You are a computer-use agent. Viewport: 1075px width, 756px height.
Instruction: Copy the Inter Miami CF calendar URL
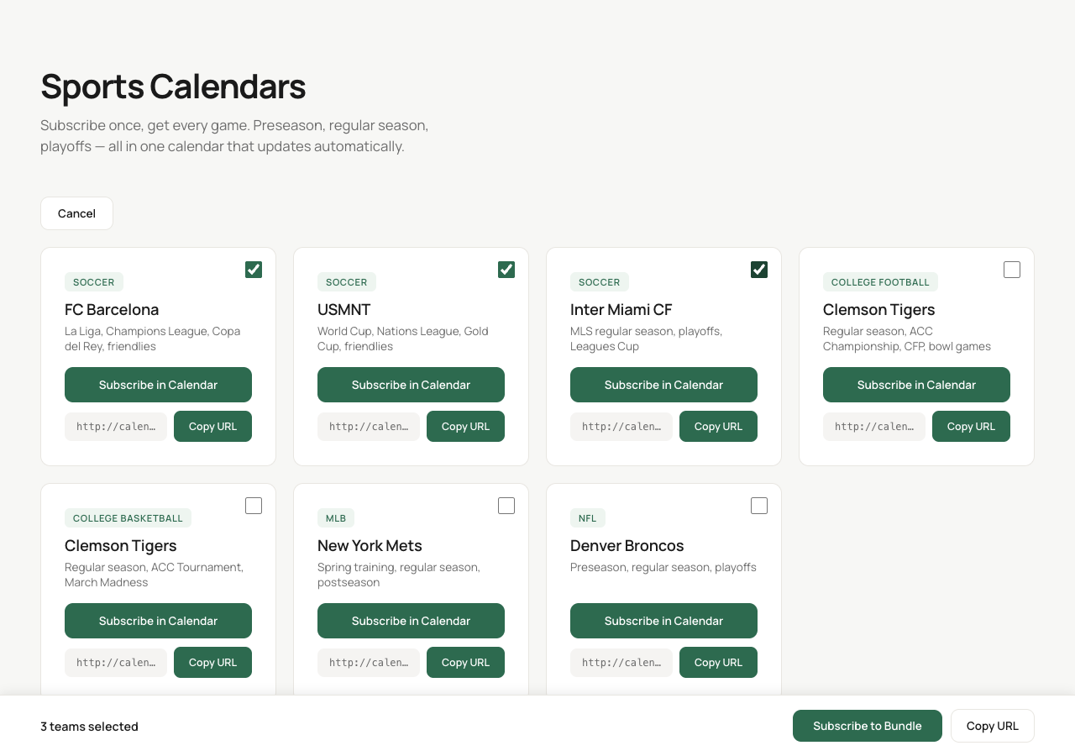pyautogui.click(x=718, y=427)
